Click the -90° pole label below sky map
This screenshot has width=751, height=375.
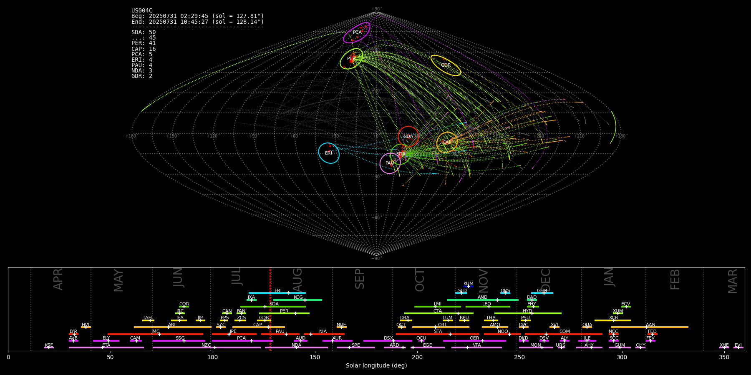(376, 259)
